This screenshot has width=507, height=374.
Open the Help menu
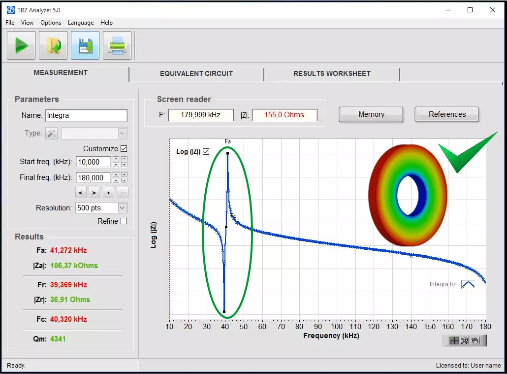(x=106, y=23)
